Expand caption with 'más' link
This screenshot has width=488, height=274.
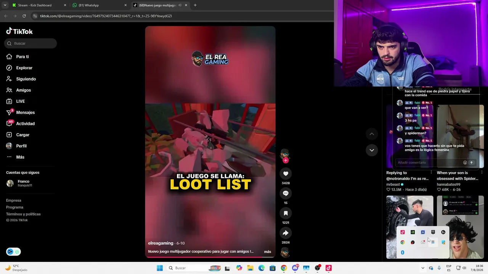pyautogui.click(x=268, y=252)
